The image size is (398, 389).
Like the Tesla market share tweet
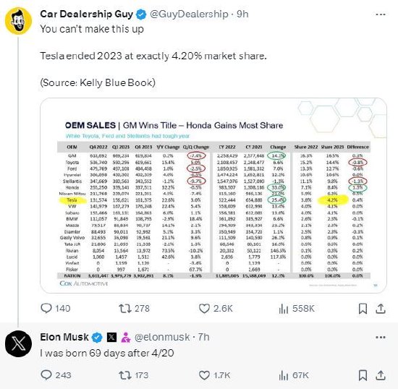tap(215, 308)
